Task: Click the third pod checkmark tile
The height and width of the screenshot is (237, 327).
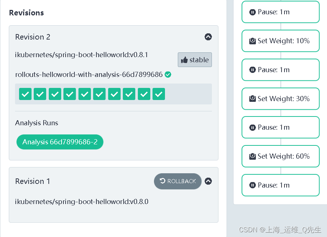Action: (55, 94)
